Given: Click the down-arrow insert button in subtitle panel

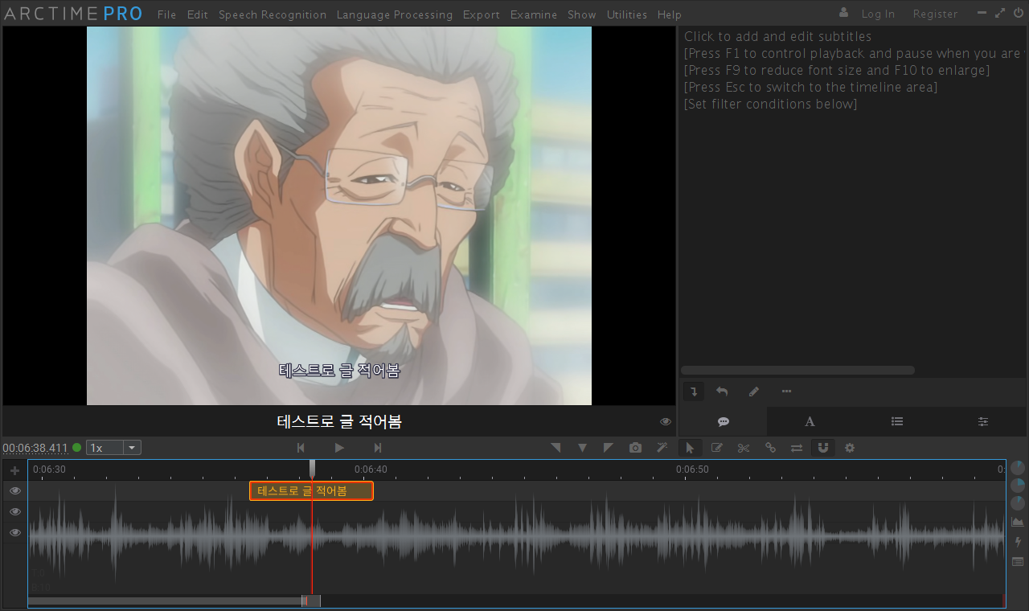Looking at the screenshot, I should (x=695, y=392).
